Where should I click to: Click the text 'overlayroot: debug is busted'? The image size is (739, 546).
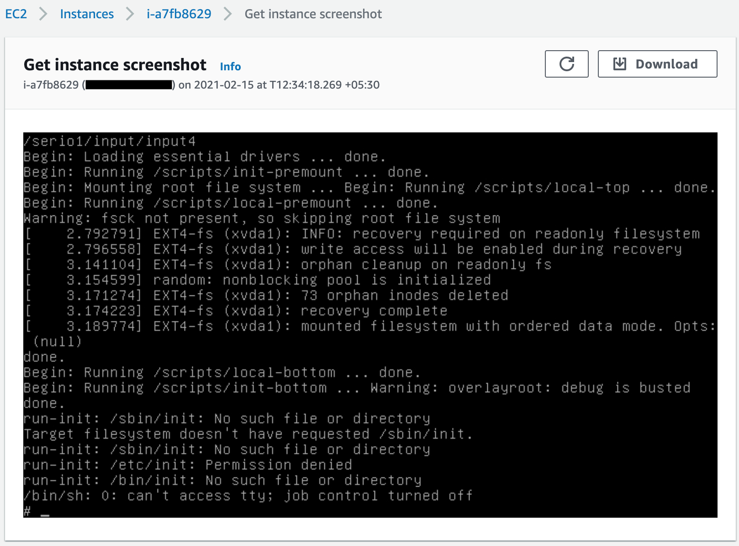[569, 388]
